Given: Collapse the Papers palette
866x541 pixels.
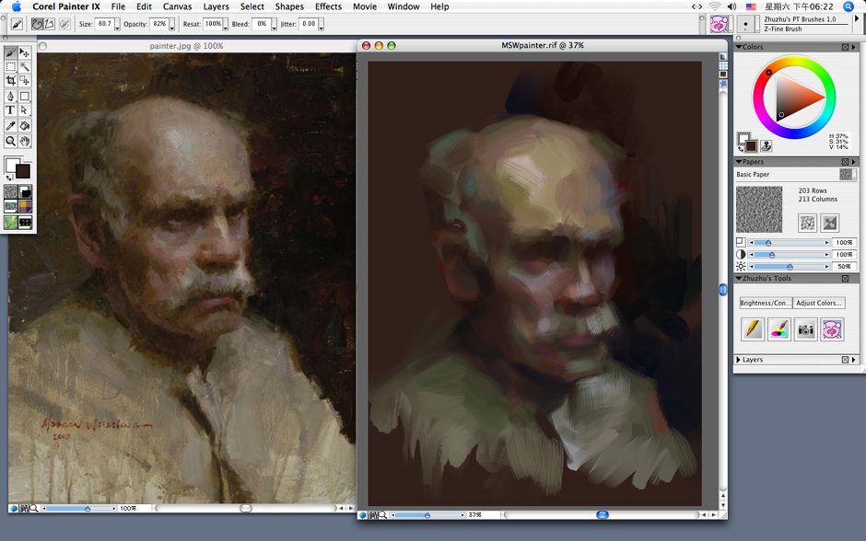Looking at the screenshot, I should (739, 162).
